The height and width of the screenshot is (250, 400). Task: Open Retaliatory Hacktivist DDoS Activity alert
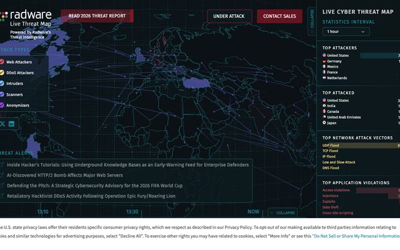[x=91, y=196]
